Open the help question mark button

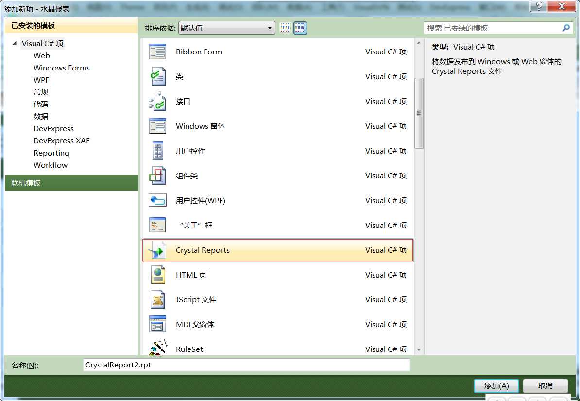click(539, 6)
